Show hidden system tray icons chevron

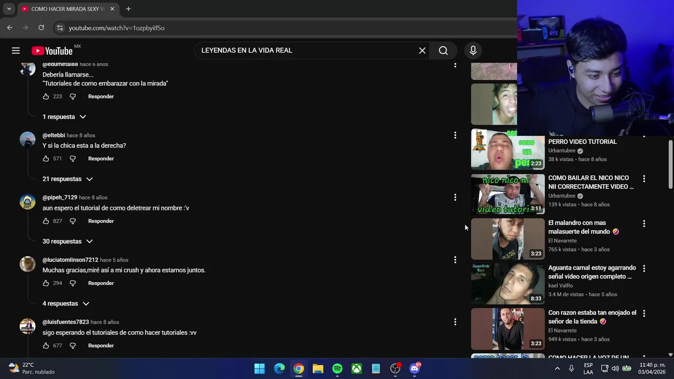click(557, 368)
